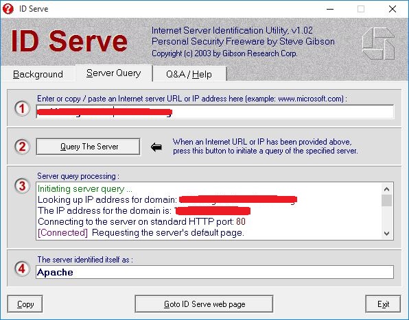Click the Exit button
This screenshot has width=409, height=320.
coord(383,304)
